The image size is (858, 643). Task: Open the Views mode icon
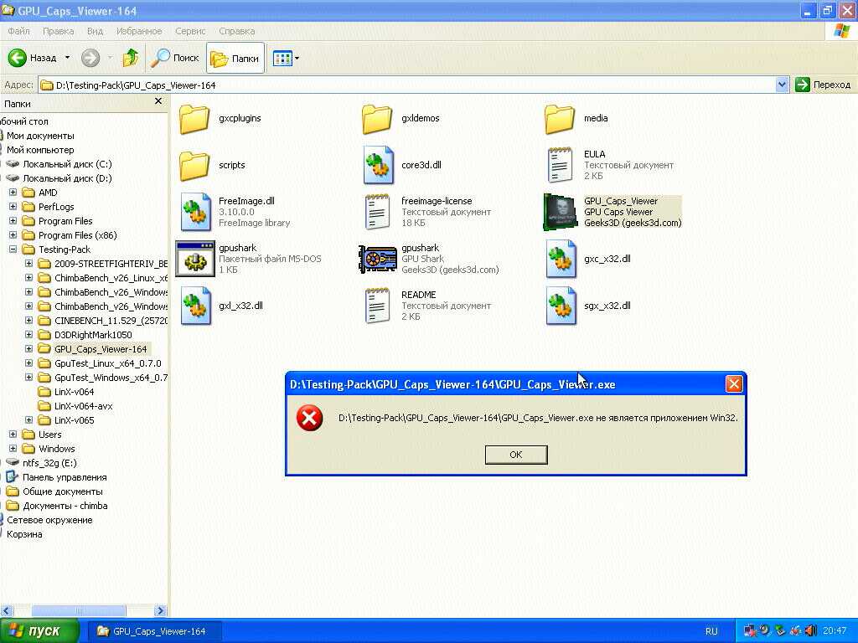pos(282,58)
